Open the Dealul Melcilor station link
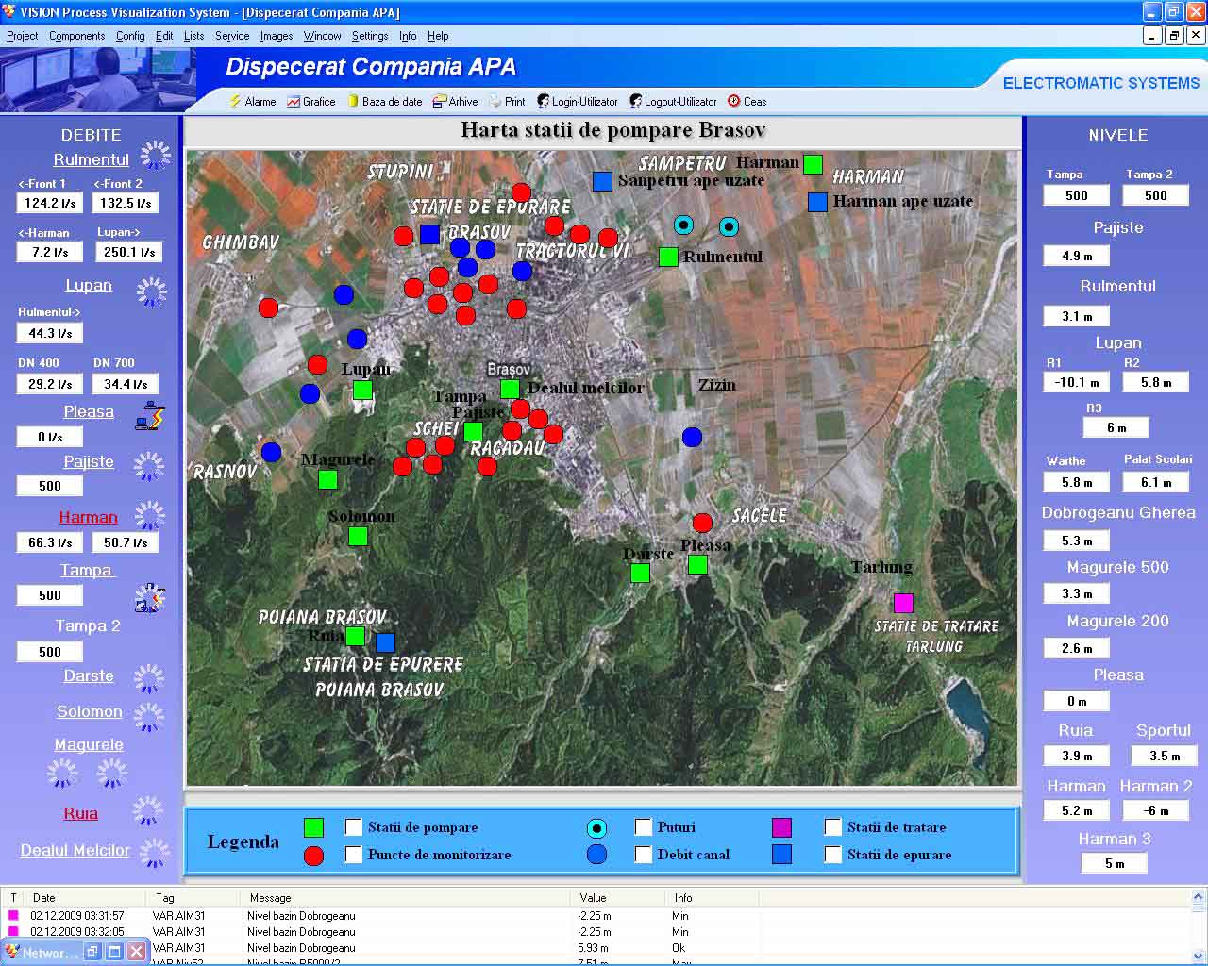 pyautogui.click(x=75, y=851)
